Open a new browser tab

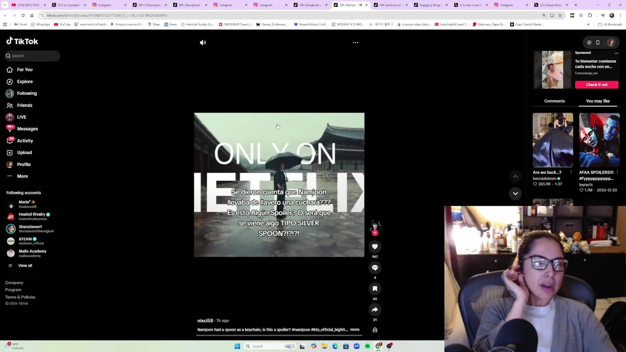576,5
